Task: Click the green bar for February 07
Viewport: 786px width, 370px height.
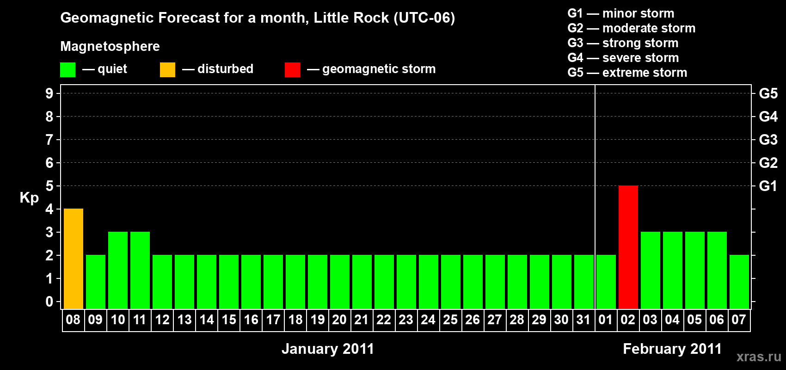Action: coord(739,282)
